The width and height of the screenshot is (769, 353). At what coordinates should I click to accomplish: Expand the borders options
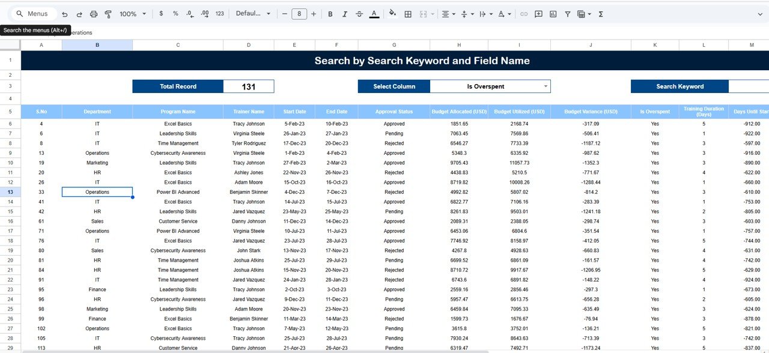[x=407, y=13]
